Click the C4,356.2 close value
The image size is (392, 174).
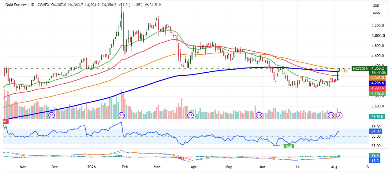tap(108, 5)
